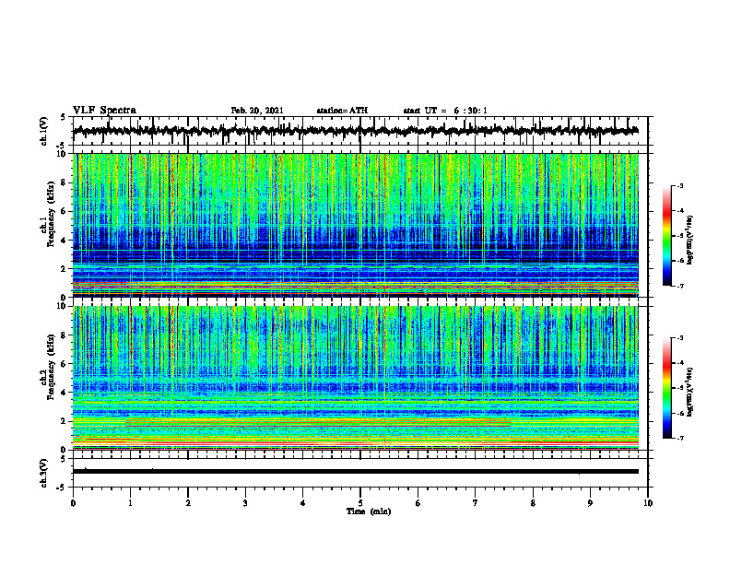Click the ch.2 "Frequency (kHz)" axis label
730x564 pixels.
click(x=52, y=367)
